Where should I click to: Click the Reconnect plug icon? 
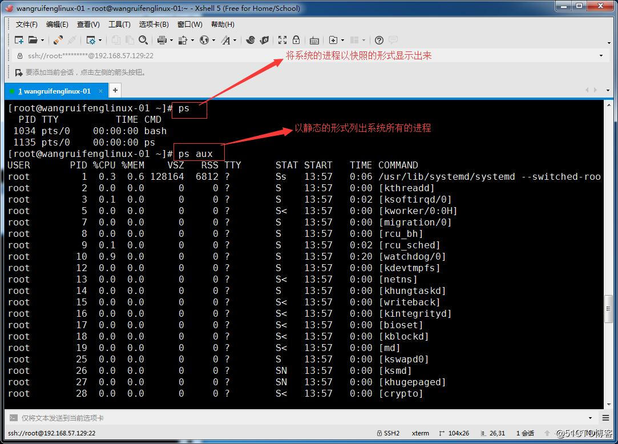click(x=58, y=40)
